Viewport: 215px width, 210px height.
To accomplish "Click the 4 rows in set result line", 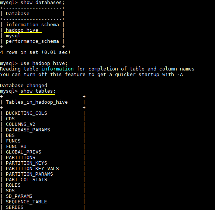I will (x=35, y=52).
